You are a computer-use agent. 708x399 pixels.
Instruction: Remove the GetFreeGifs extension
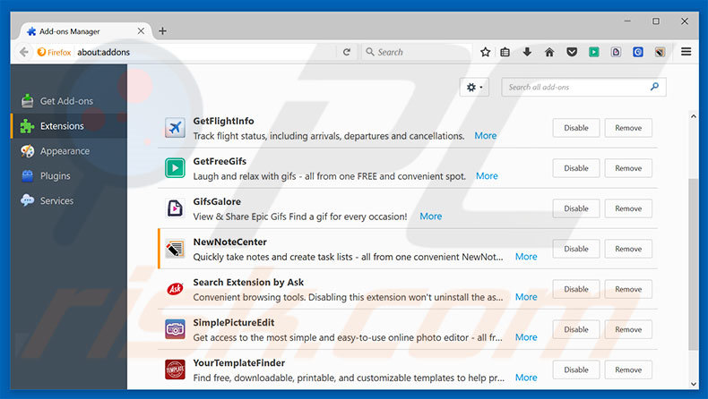pyautogui.click(x=628, y=168)
